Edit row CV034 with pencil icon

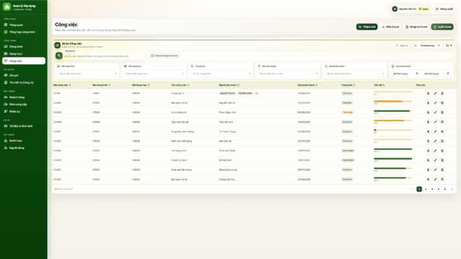point(435,160)
